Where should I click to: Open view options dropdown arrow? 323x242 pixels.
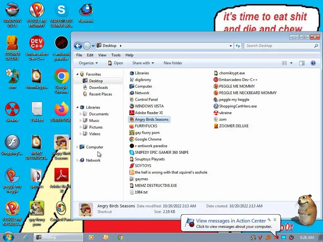(291, 63)
